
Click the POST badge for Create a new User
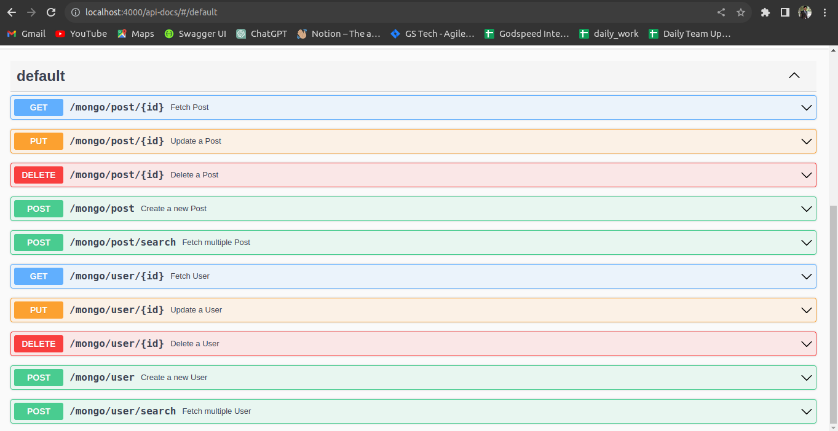coord(39,378)
